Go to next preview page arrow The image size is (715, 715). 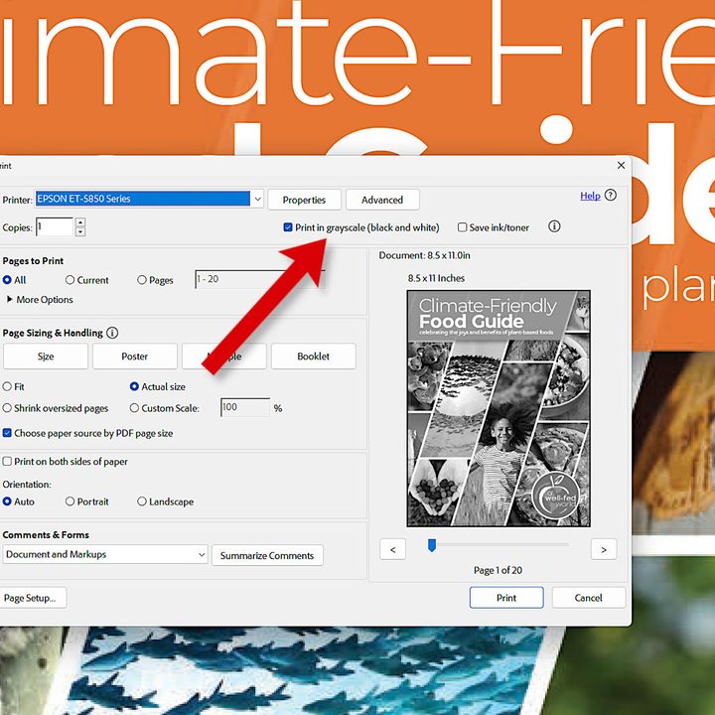[x=604, y=549]
